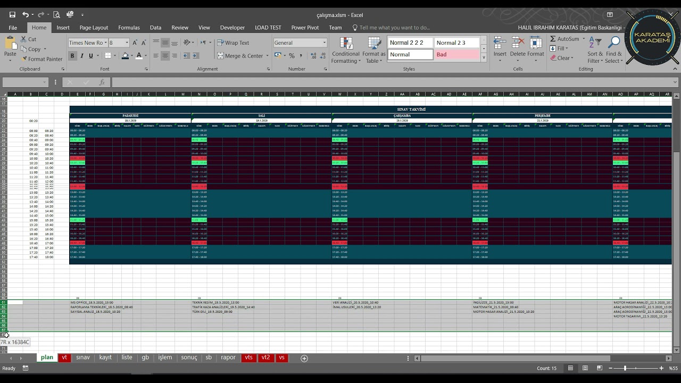Image resolution: width=681 pixels, height=383 pixels.
Task: Switch to the sınav sheet tab
Action: coord(83,357)
